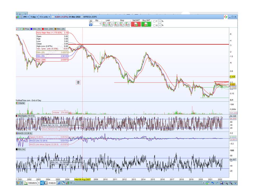Click the chart link icon at top right
Viewport: 254px width, 190px height.
tap(225, 17)
